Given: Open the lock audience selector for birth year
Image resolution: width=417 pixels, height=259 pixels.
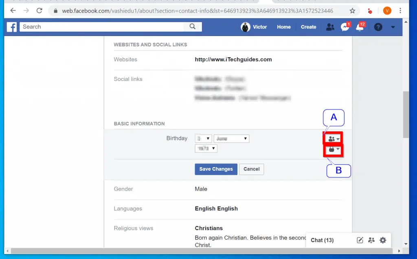Looking at the screenshot, I should pos(334,149).
